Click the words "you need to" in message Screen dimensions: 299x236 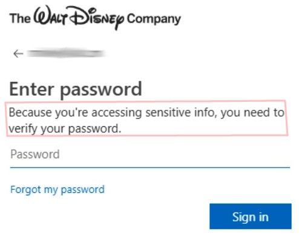pyautogui.click(x=252, y=113)
